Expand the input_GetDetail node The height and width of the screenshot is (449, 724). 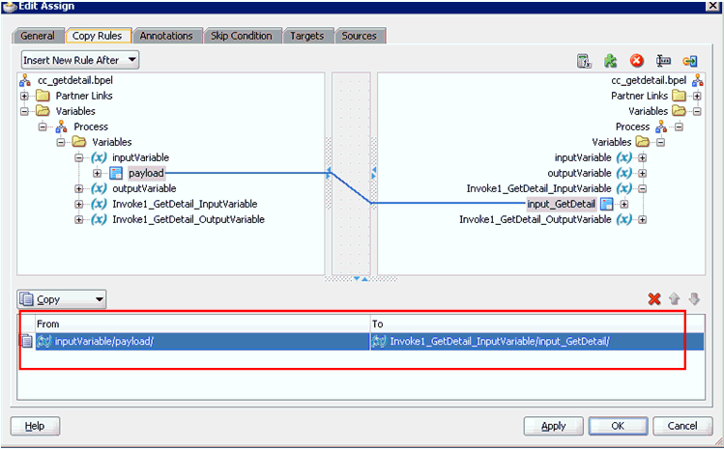(x=624, y=204)
